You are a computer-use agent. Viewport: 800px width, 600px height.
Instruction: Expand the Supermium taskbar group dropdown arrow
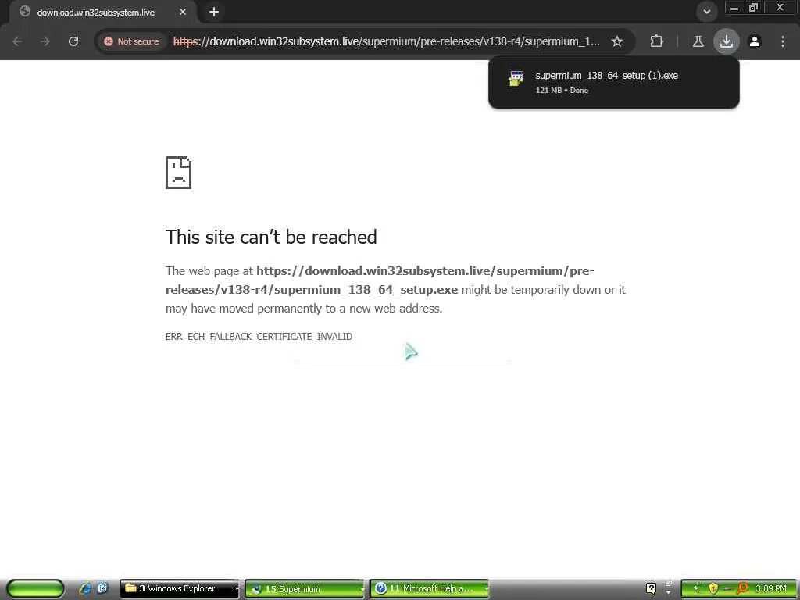[x=361, y=589]
